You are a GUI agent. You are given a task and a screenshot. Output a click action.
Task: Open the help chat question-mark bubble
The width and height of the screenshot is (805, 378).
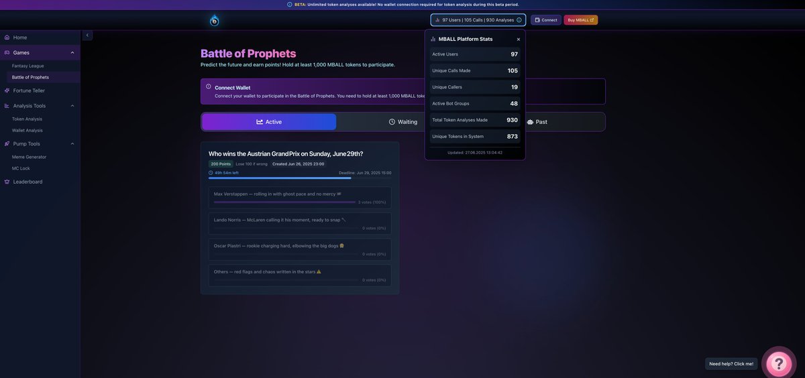click(x=779, y=363)
